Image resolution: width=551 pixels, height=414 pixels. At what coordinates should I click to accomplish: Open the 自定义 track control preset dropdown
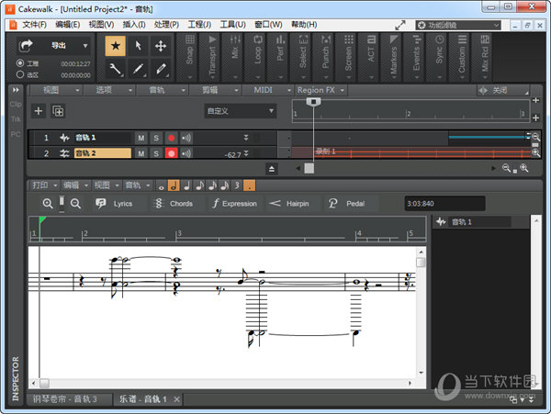click(240, 111)
